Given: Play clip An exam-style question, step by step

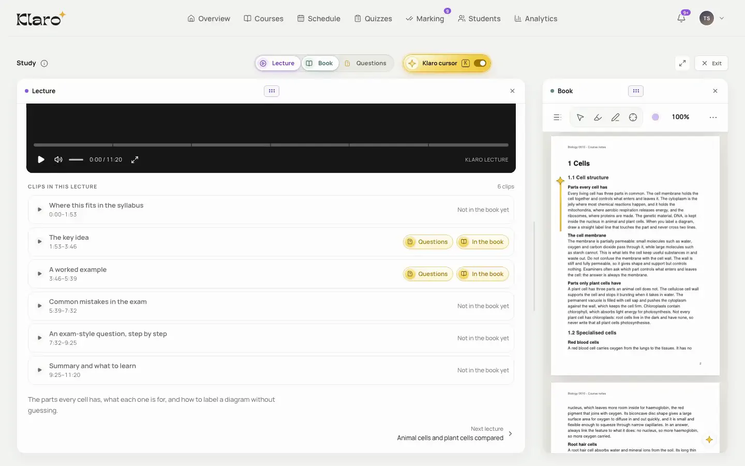Looking at the screenshot, I should [40, 338].
